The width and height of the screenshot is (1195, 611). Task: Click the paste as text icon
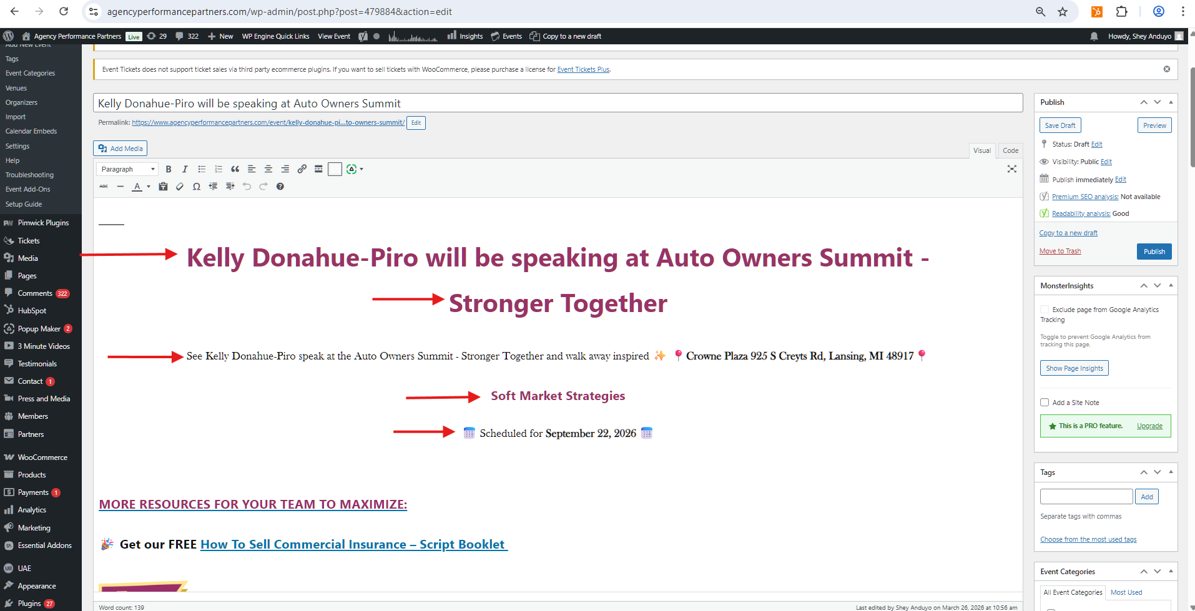pos(163,187)
